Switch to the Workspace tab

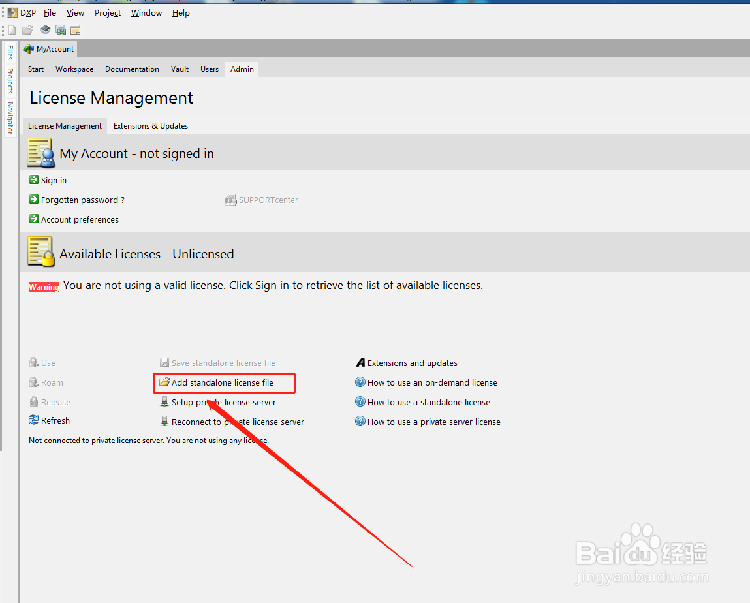pyautogui.click(x=74, y=69)
